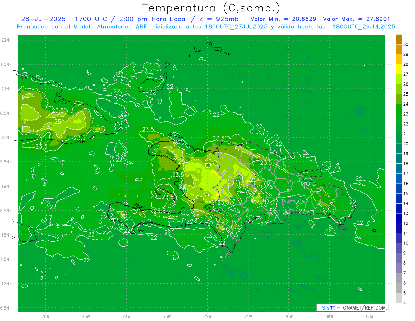
Task: Select the "Valor Max. = 27.8901" value
Action: pos(356,19)
